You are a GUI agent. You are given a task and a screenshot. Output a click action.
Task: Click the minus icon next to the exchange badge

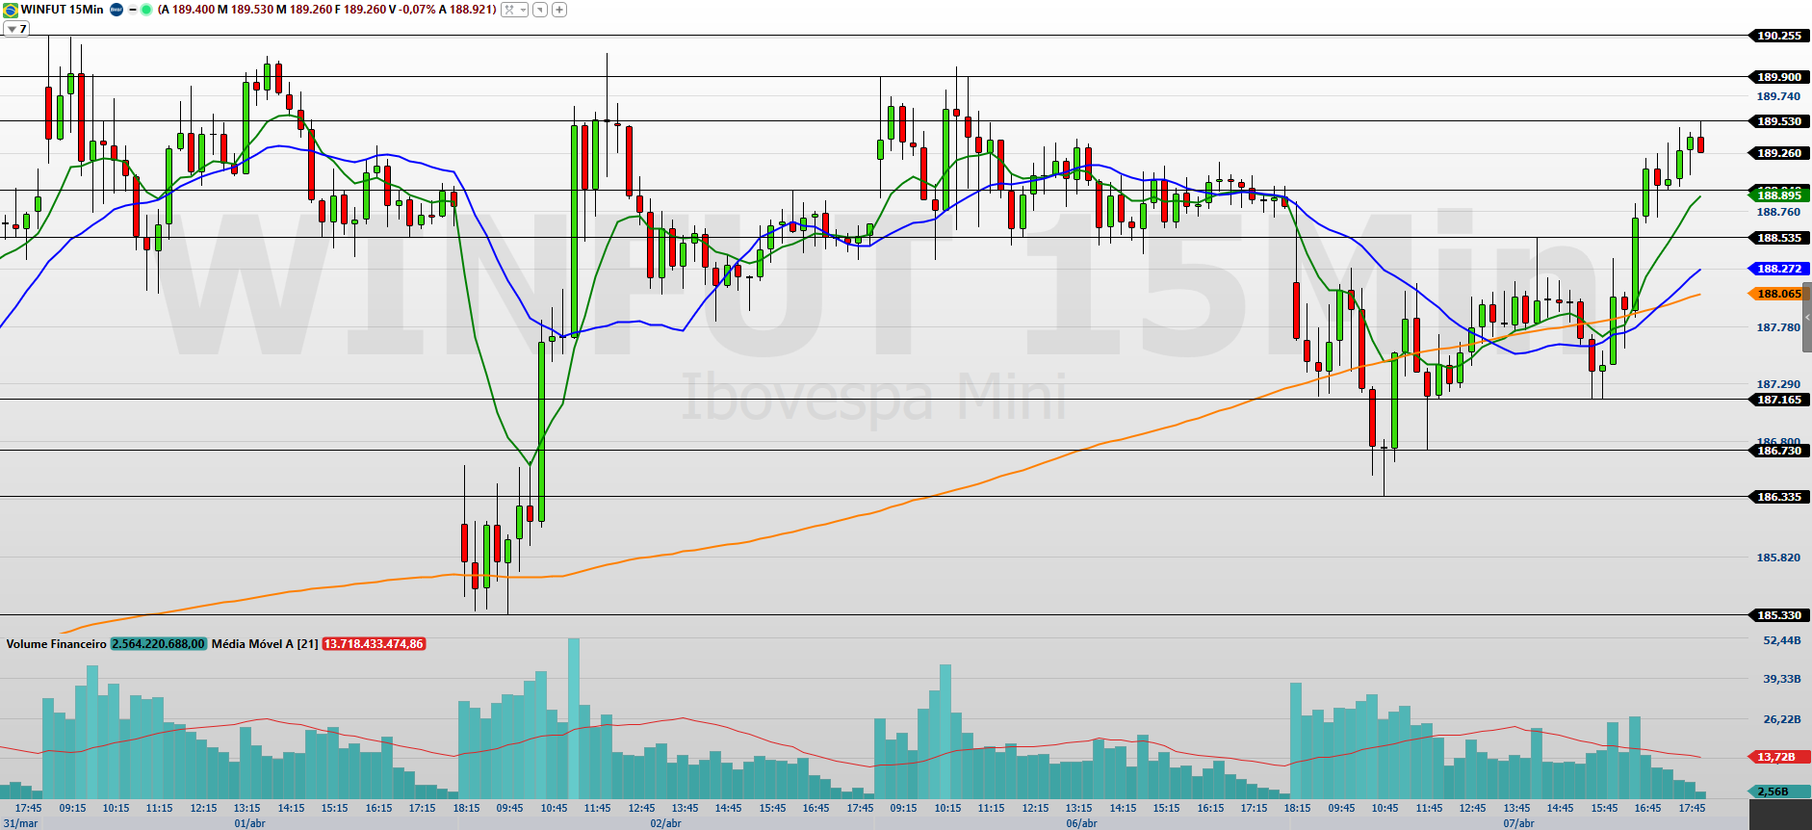[x=132, y=10]
